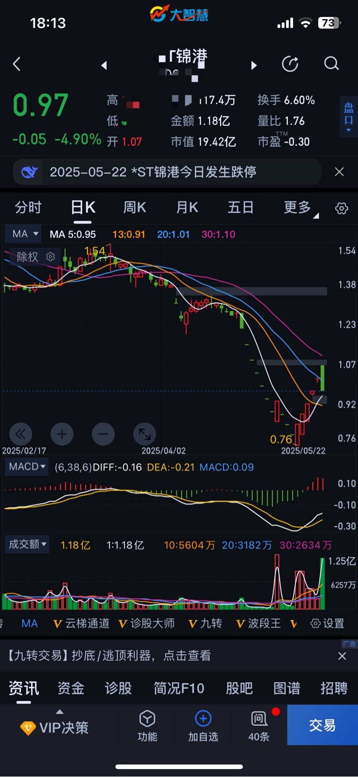
Task: Close the 九转交易 ad banner
Action: [342, 656]
